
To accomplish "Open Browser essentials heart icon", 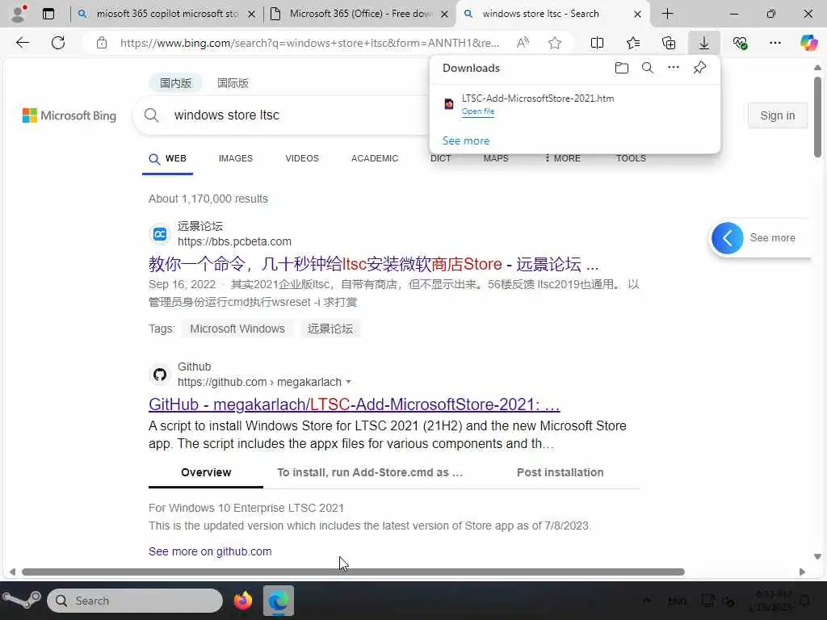I will coord(740,43).
